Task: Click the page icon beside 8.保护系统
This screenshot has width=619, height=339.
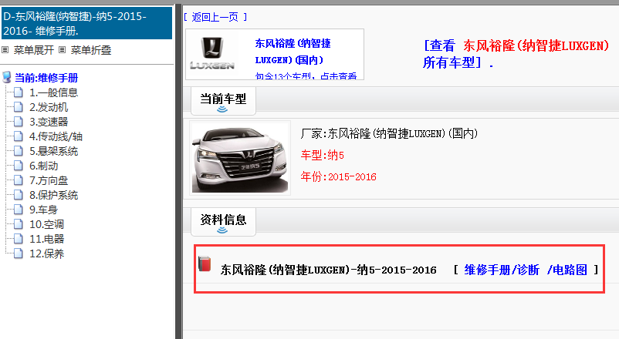Action: 19,195
